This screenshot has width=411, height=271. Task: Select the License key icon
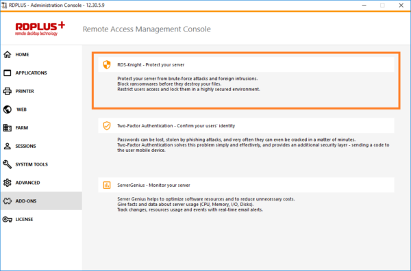coord(8,220)
